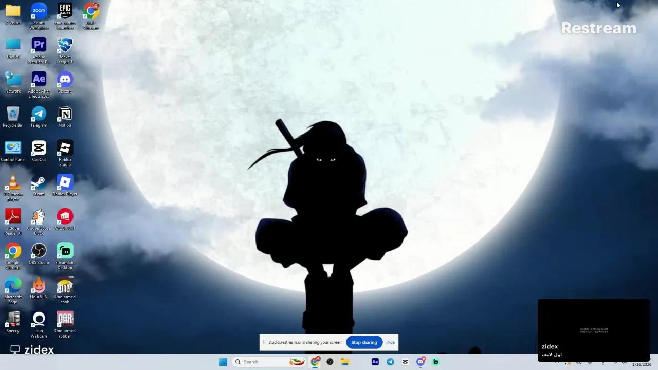
Task: Select the Control Panel desktop icon
Action: 13,151
